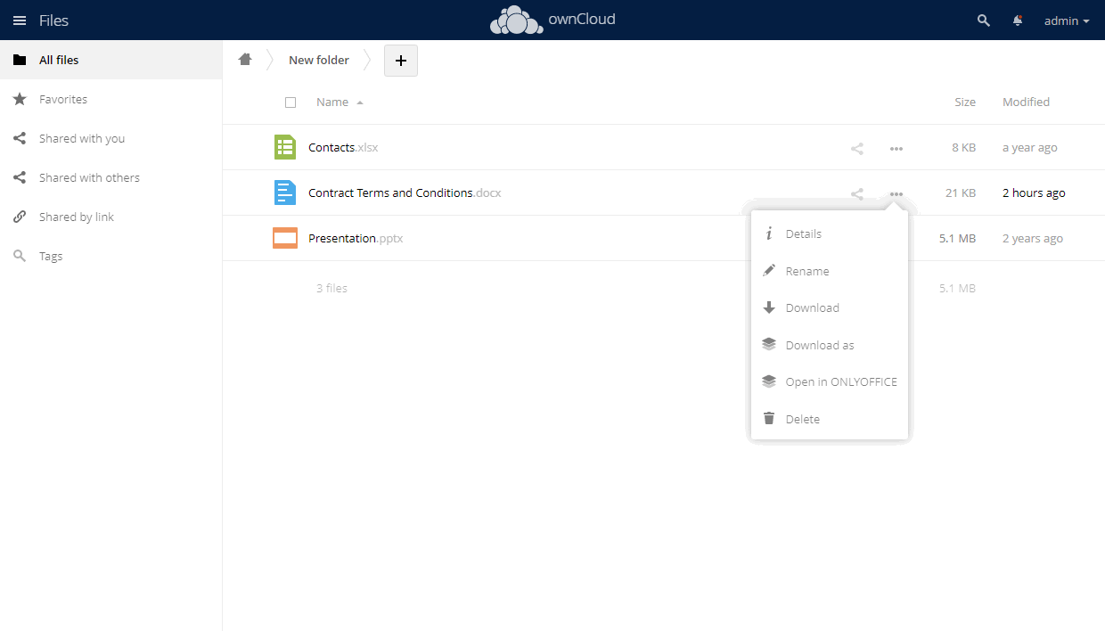Viewport: 1105px width, 631px height.
Task: Open Favorites in the sidebar
Action: [x=110, y=99]
